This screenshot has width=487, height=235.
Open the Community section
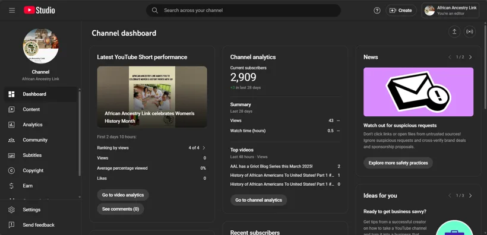coord(40,140)
